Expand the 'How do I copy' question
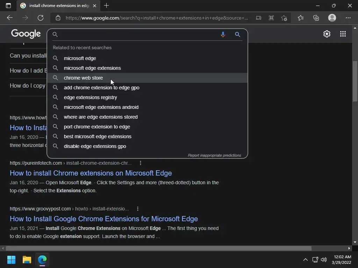Viewport: 358px width, 268px height. pyautogui.click(x=28, y=86)
